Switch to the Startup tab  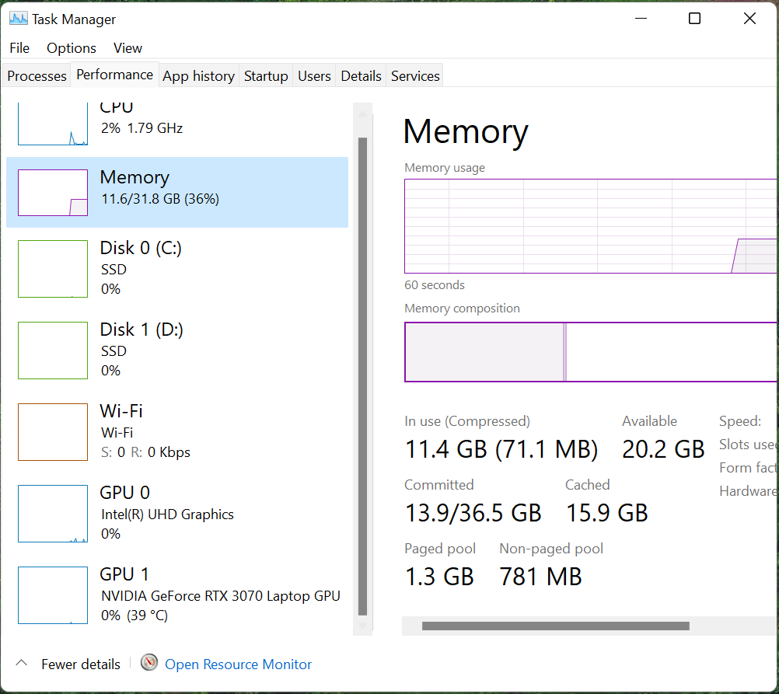(266, 76)
